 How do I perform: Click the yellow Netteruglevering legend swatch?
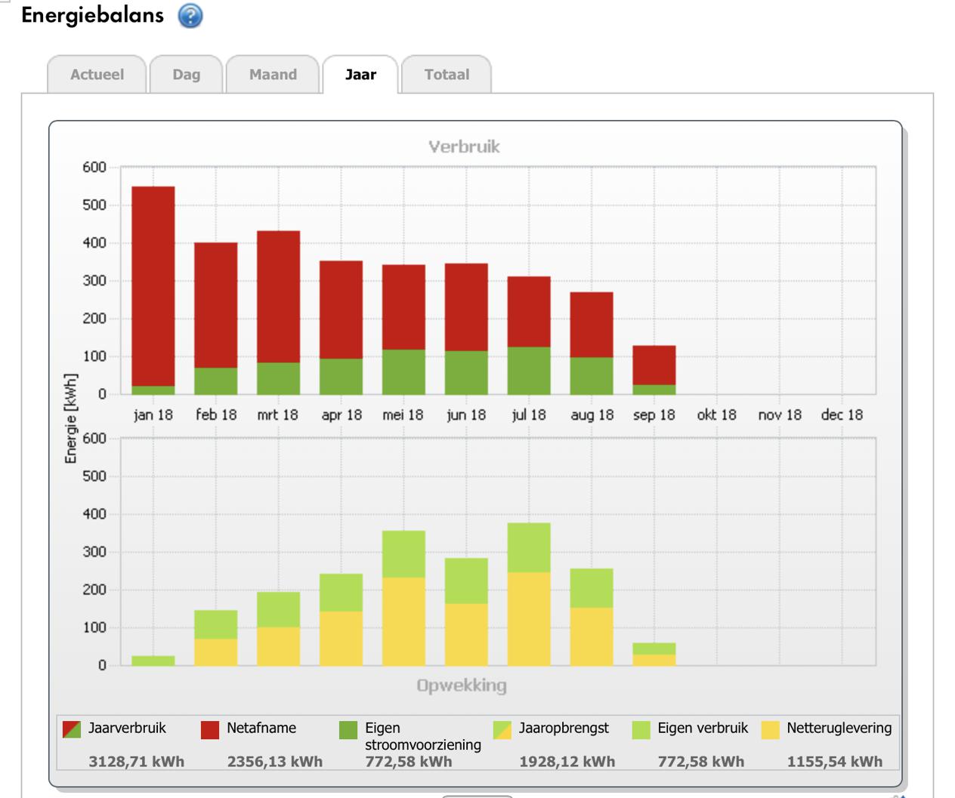pyautogui.click(x=770, y=729)
